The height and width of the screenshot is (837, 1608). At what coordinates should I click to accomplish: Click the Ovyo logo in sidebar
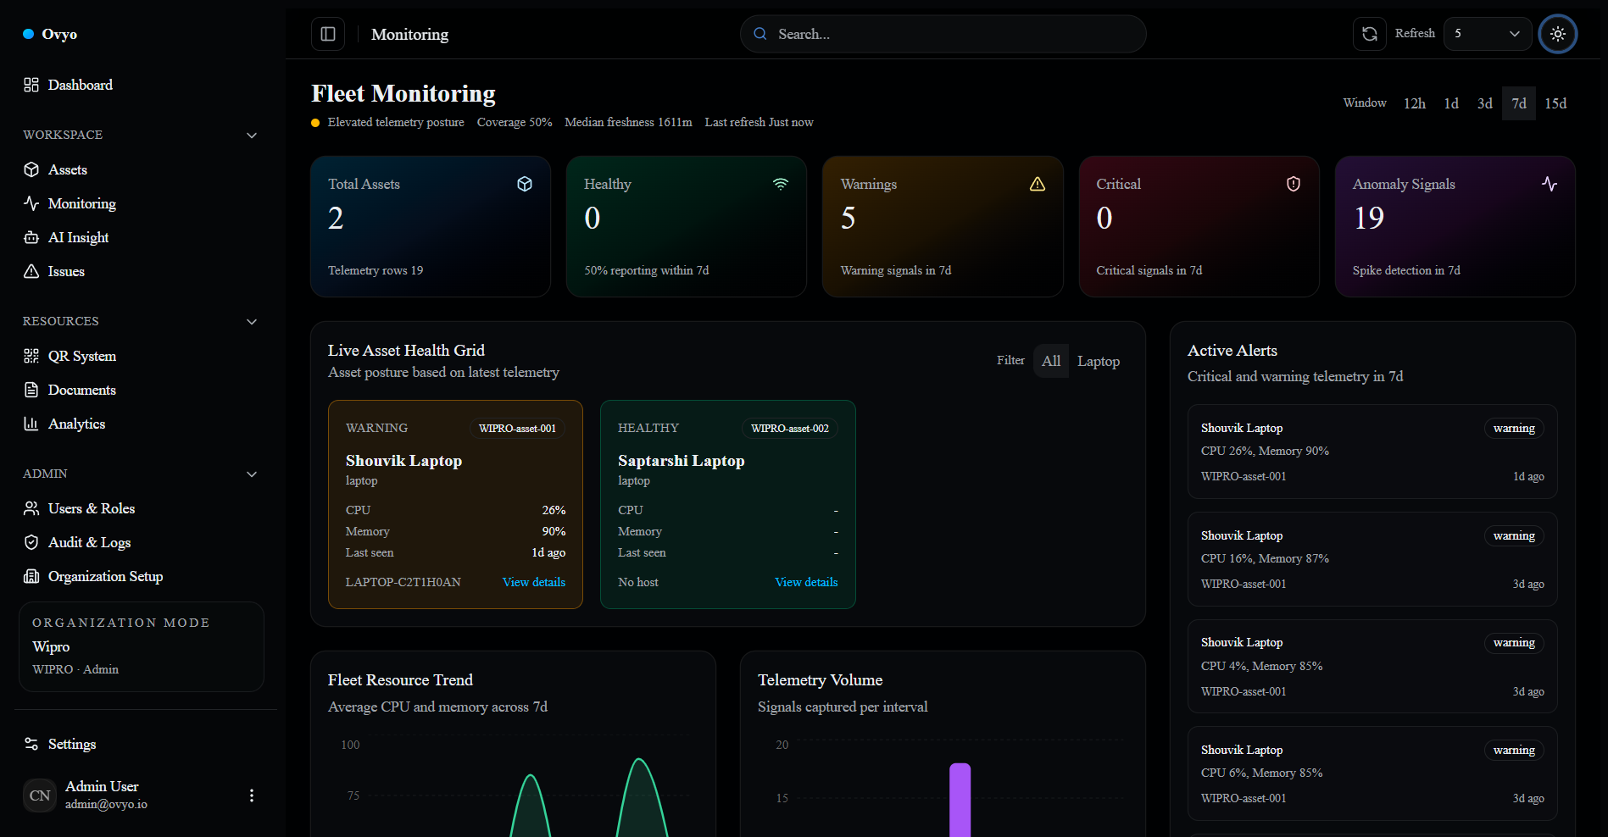50,34
